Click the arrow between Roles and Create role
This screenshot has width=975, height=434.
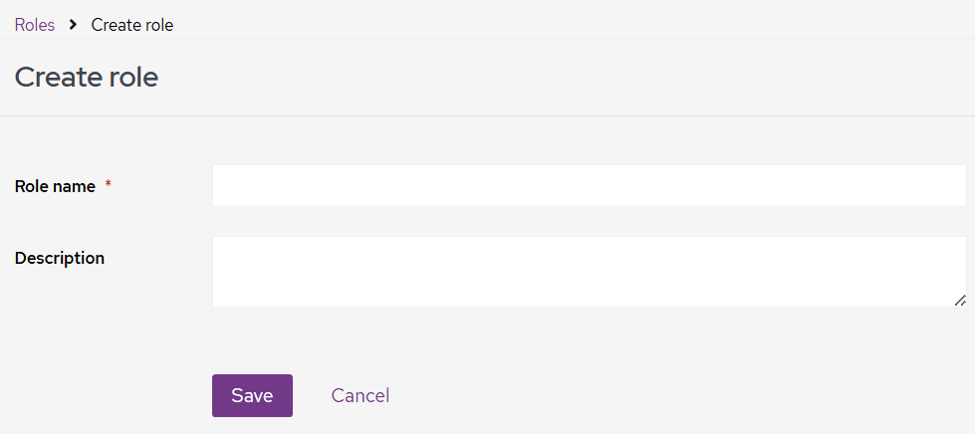pos(74,25)
